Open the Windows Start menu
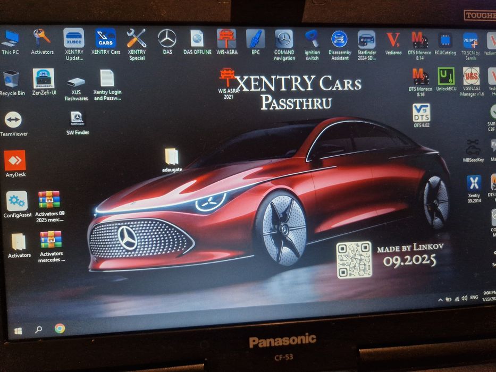The width and height of the screenshot is (496, 372). pyautogui.click(x=18, y=331)
